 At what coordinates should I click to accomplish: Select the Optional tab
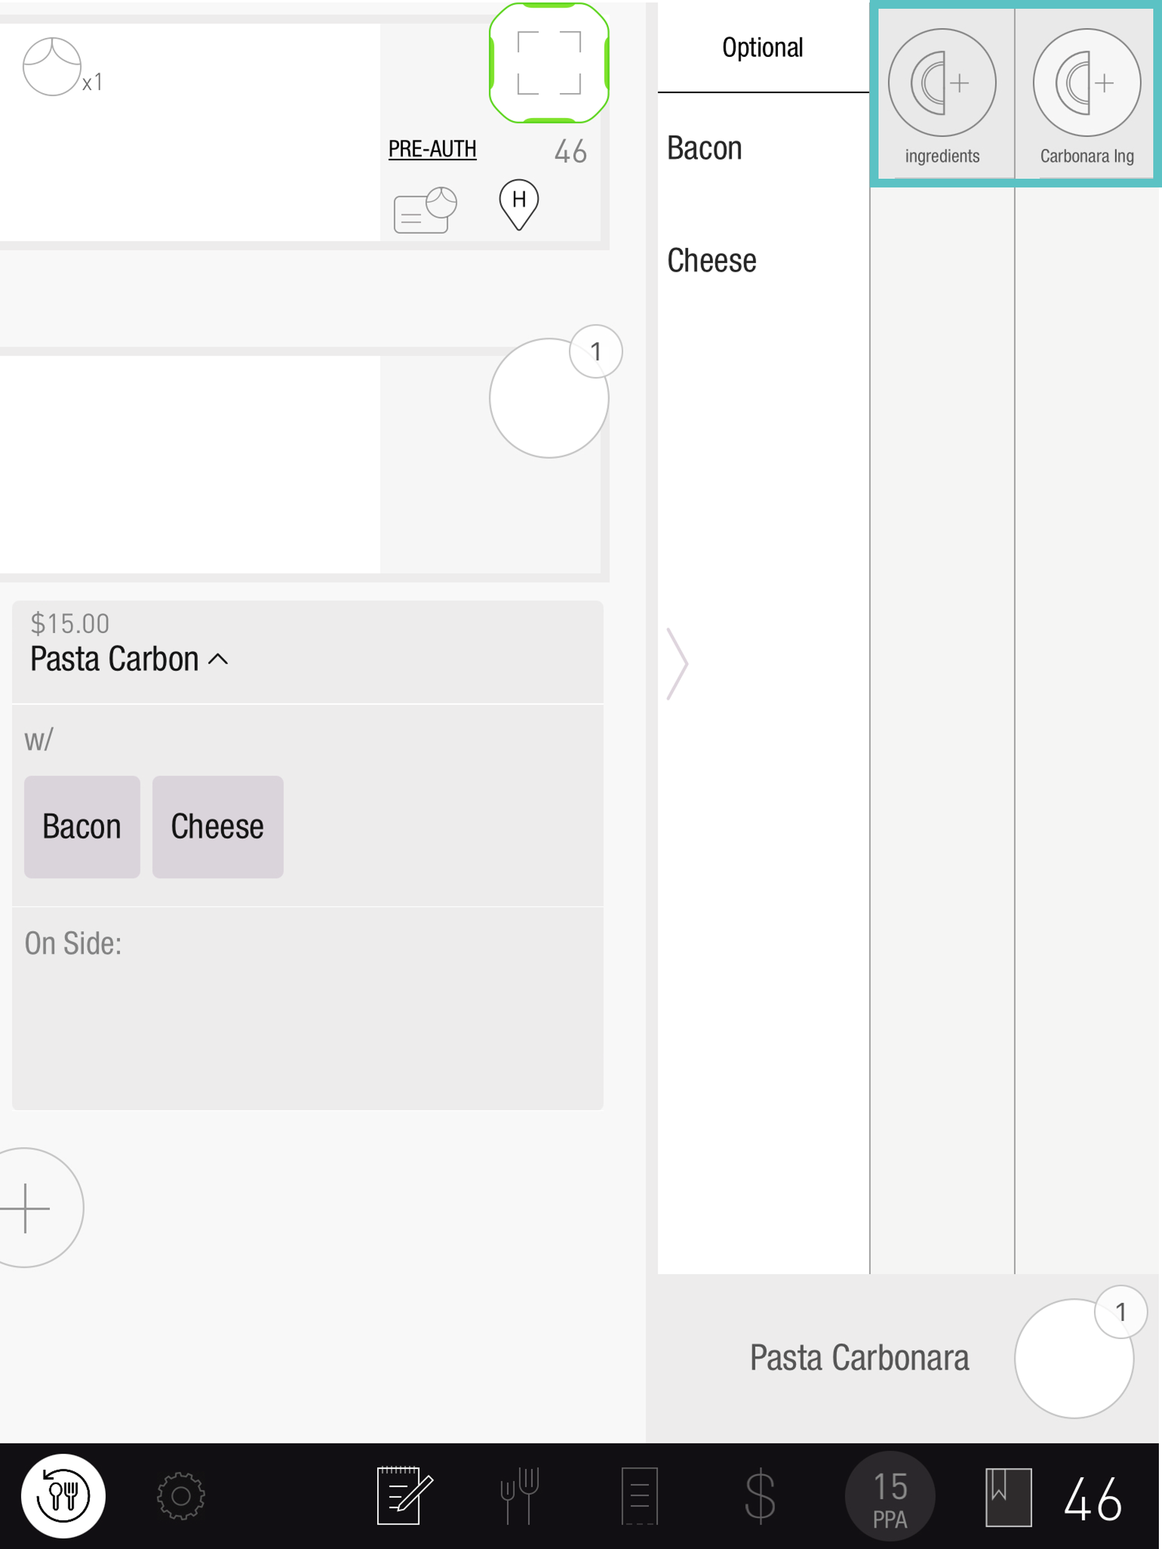click(762, 47)
